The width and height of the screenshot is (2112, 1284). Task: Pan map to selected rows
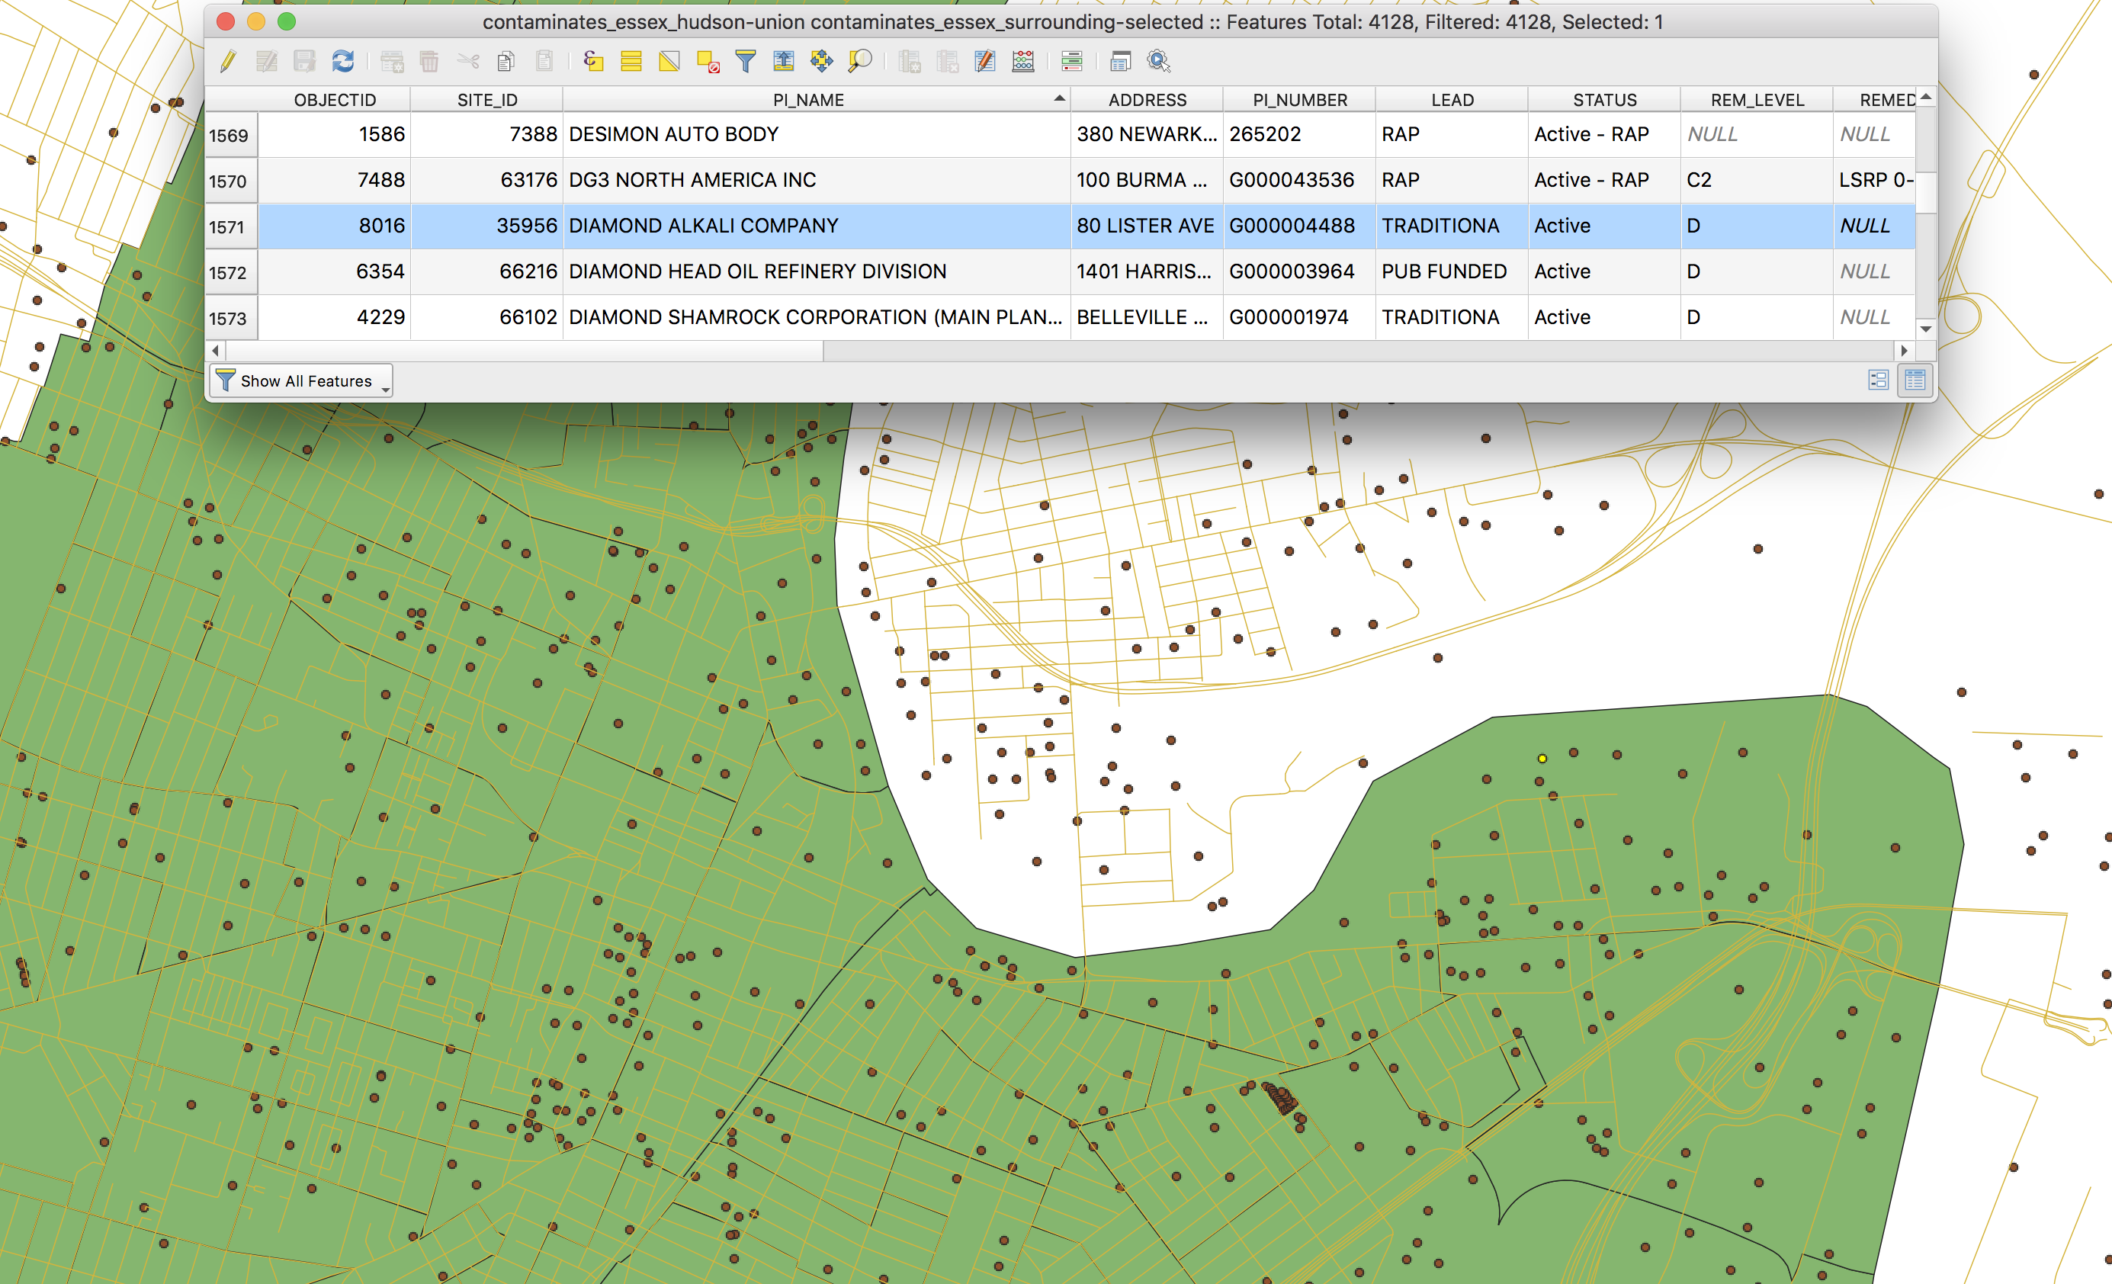click(821, 61)
